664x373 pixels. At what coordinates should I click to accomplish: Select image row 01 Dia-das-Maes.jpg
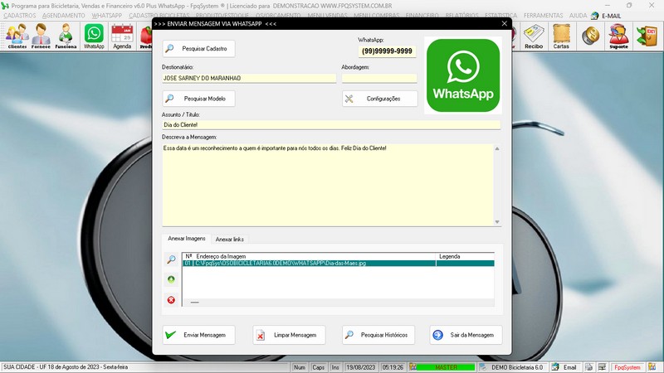pos(339,263)
